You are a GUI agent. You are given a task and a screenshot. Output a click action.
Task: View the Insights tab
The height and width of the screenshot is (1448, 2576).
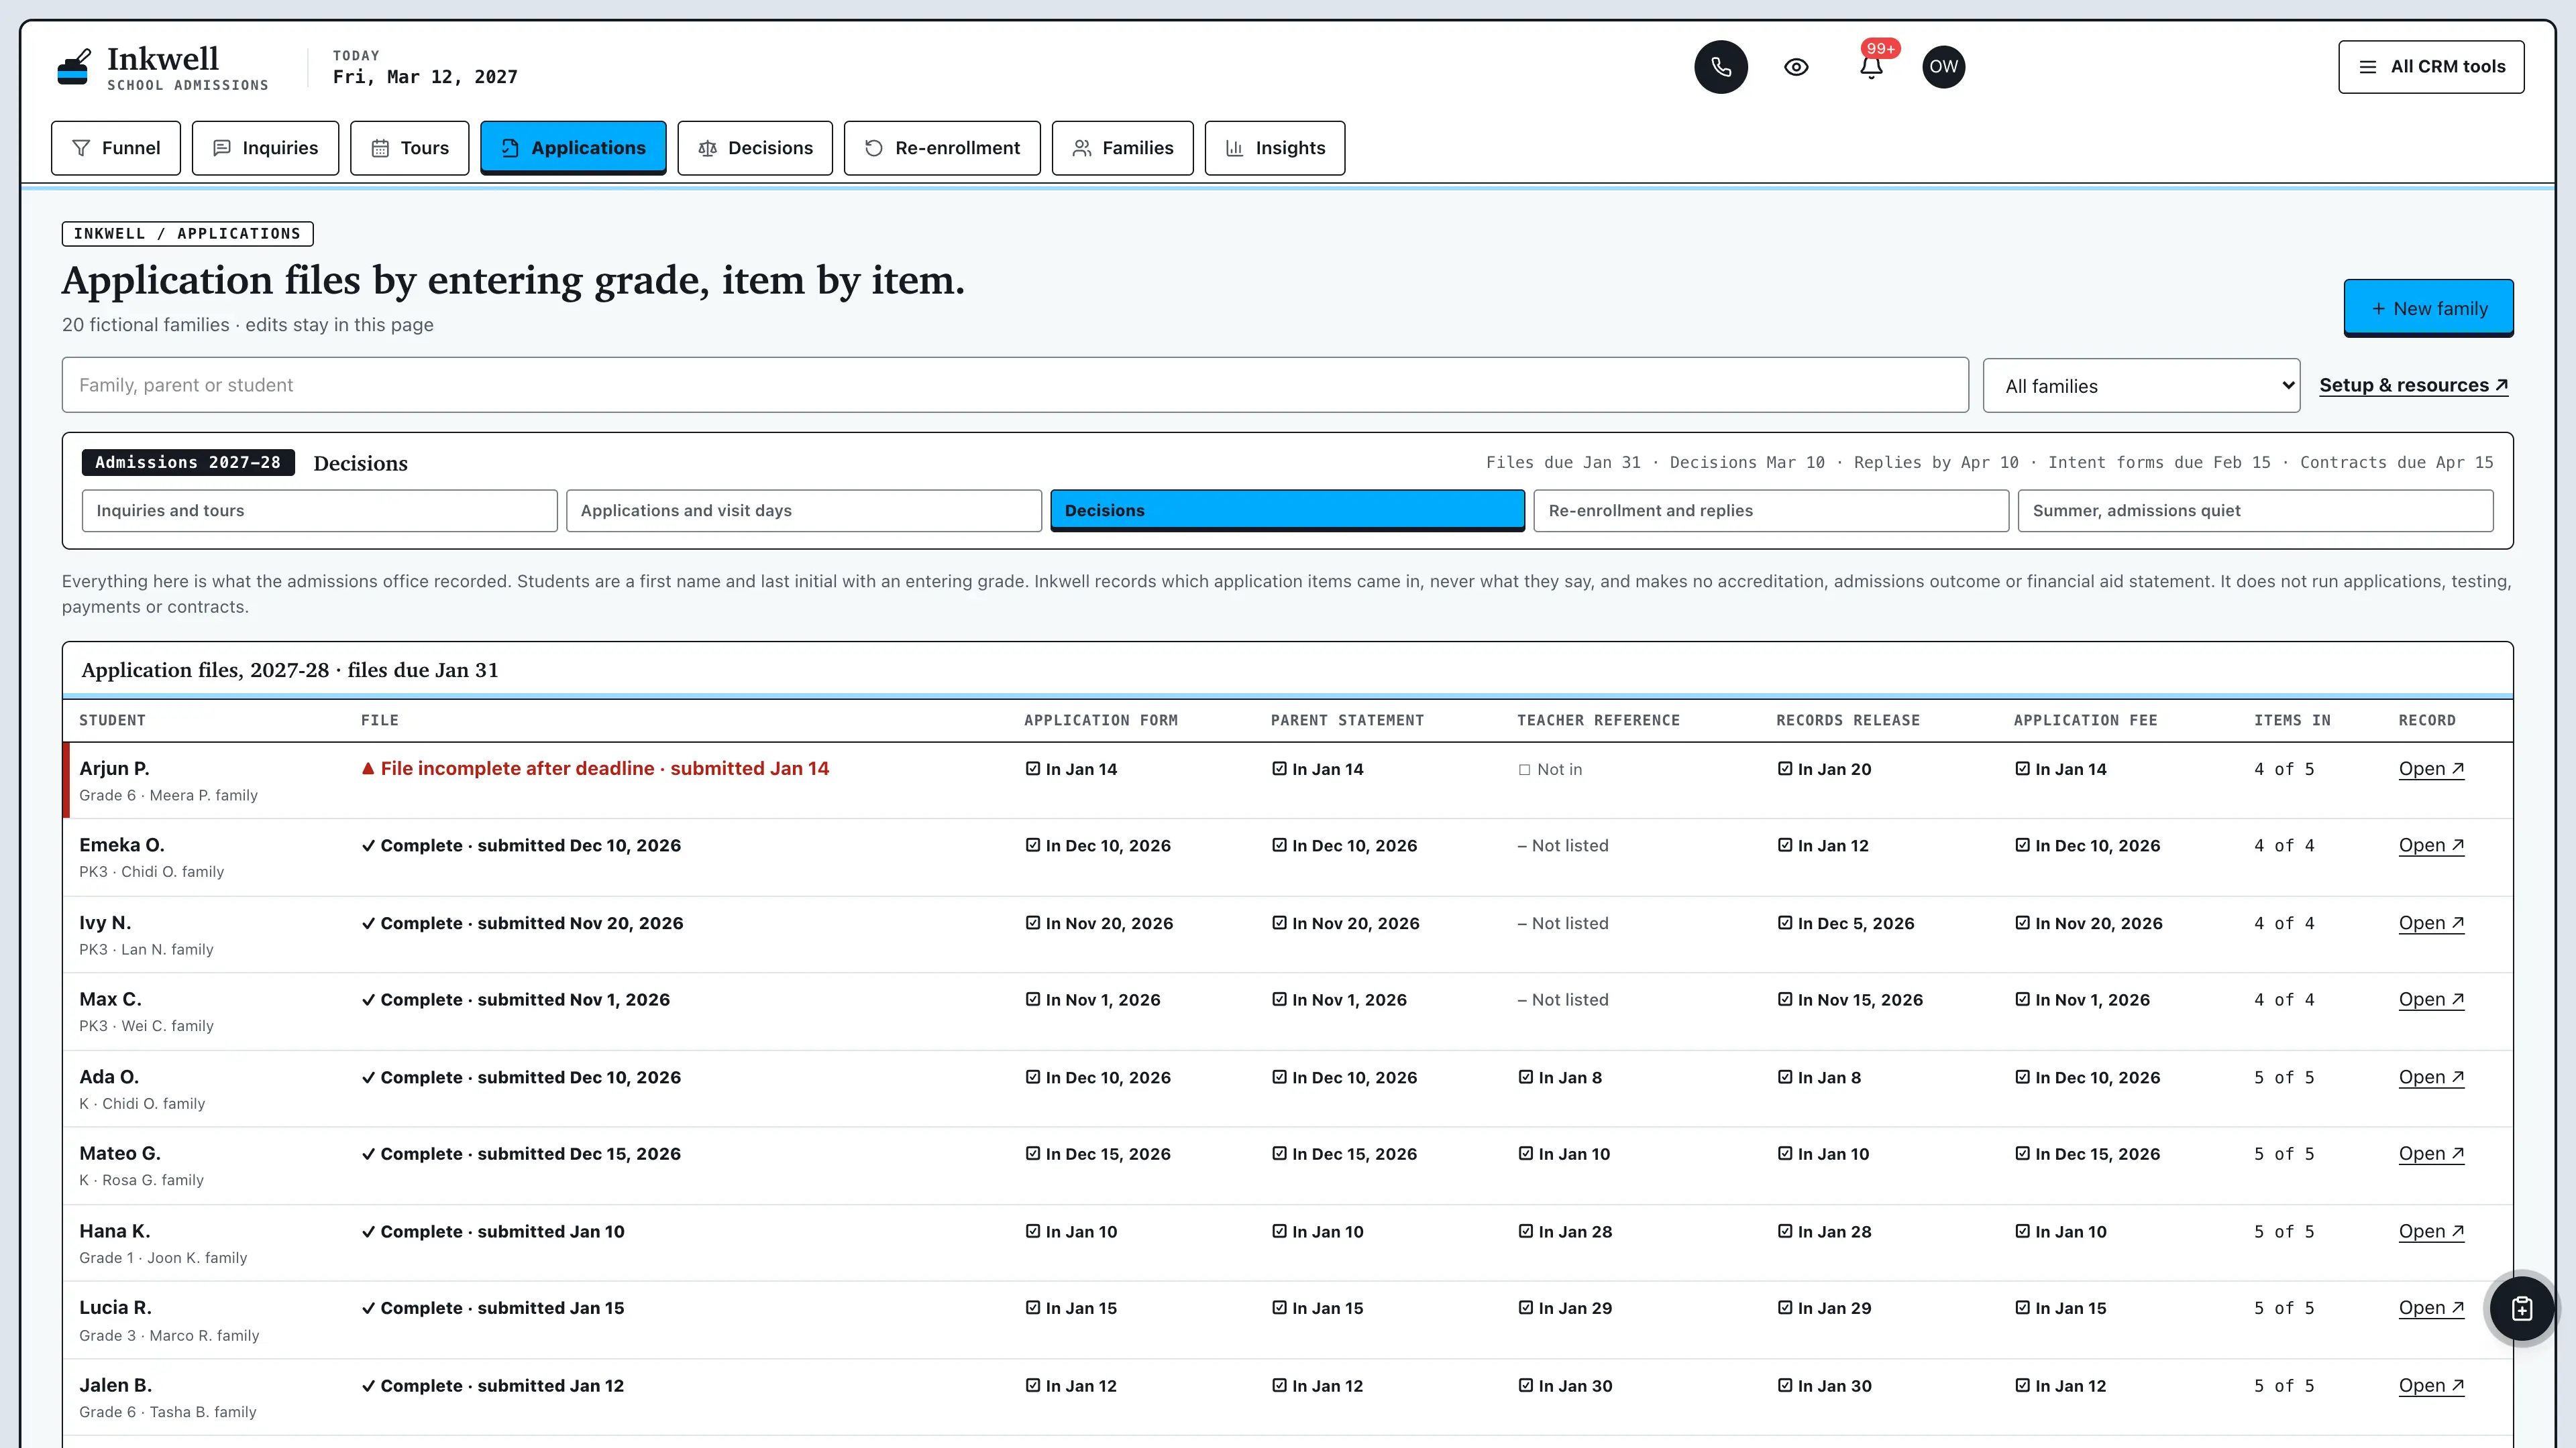pos(1274,148)
